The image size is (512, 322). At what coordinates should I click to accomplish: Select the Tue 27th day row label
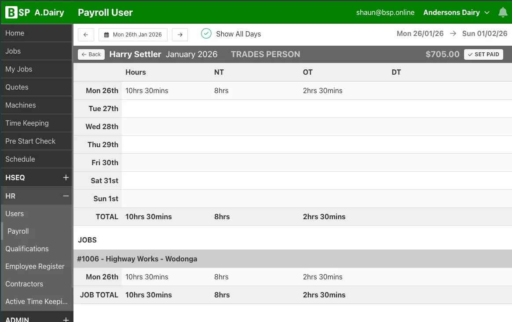(103, 109)
